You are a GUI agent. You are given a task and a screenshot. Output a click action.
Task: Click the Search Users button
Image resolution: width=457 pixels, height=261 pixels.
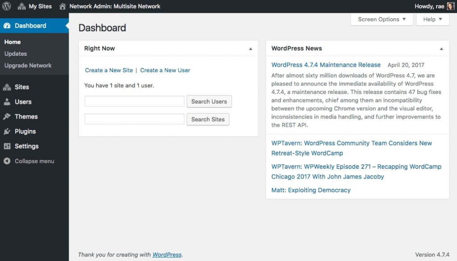pos(209,101)
